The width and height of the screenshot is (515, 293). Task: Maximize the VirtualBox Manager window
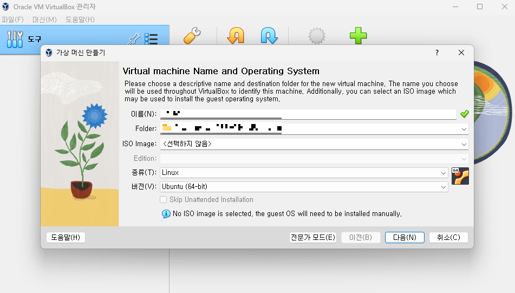point(480,6)
